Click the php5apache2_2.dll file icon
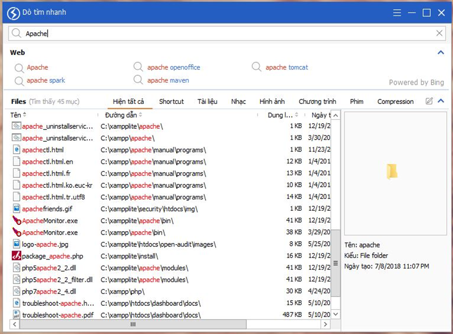The height and width of the screenshot is (334, 453). pos(16,267)
